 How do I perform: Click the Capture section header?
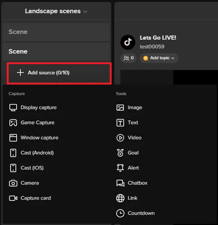(x=17, y=94)
